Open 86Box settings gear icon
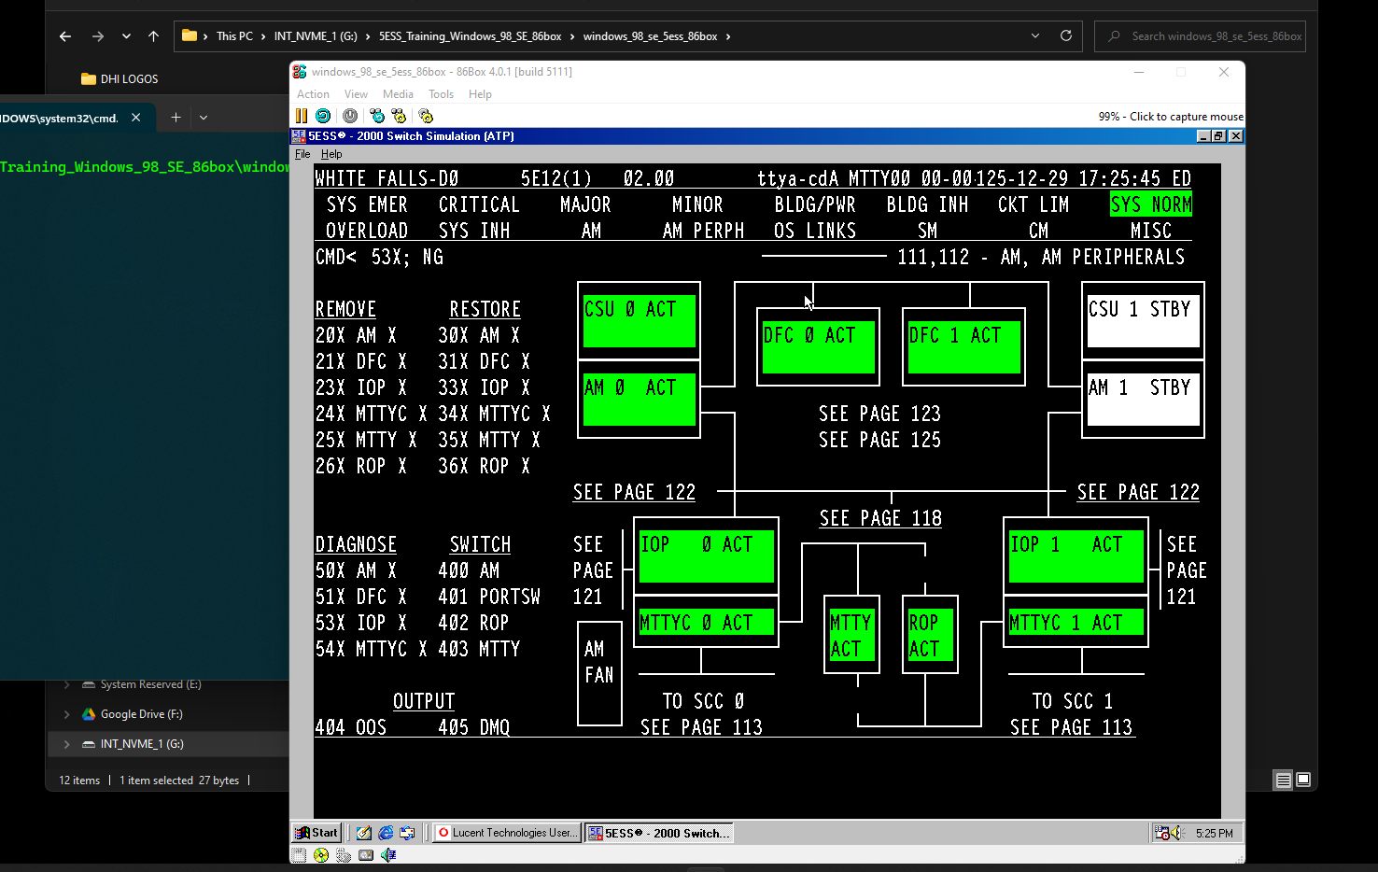 point(426,116)
